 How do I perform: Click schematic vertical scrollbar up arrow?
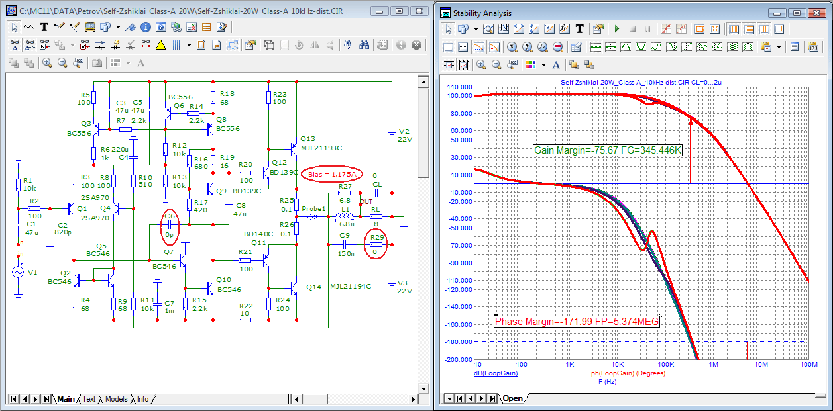coord(423,81)
